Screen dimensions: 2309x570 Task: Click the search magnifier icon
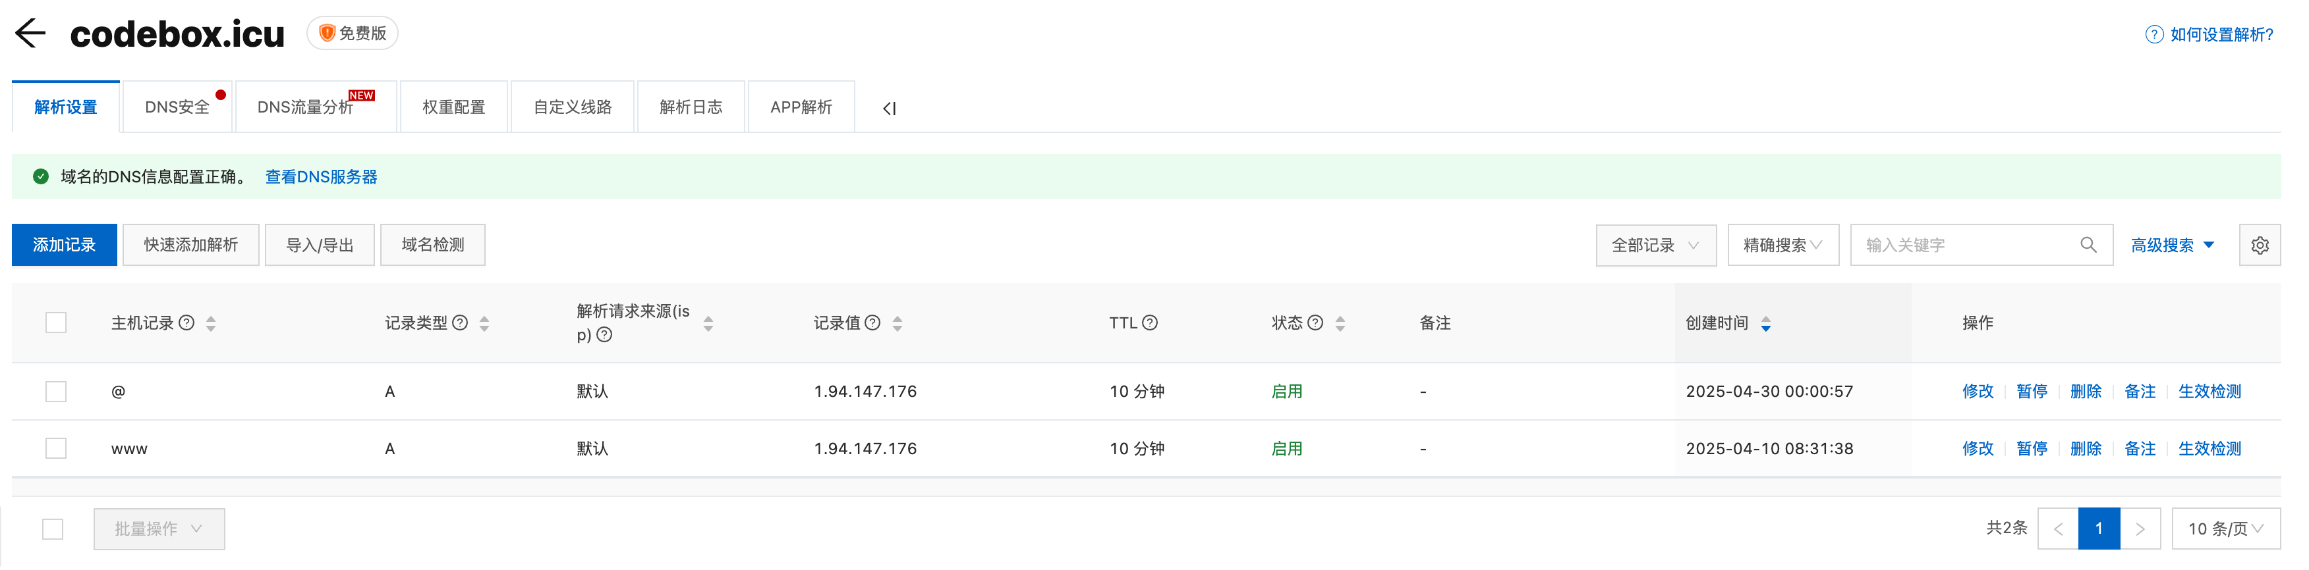(2088, 246)
